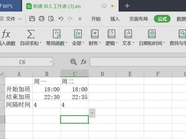Click the Print icon

pos(41,19)
